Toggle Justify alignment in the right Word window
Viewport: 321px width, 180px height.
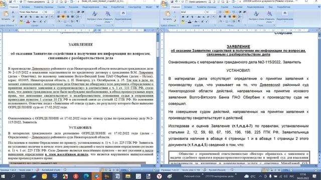click(234, 16)
